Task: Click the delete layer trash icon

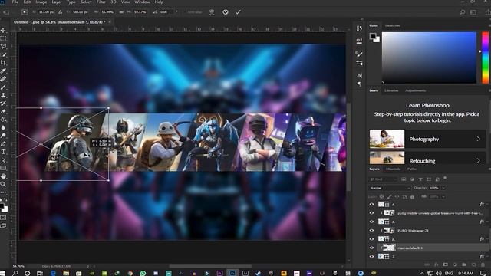Action: coord(483,264)
